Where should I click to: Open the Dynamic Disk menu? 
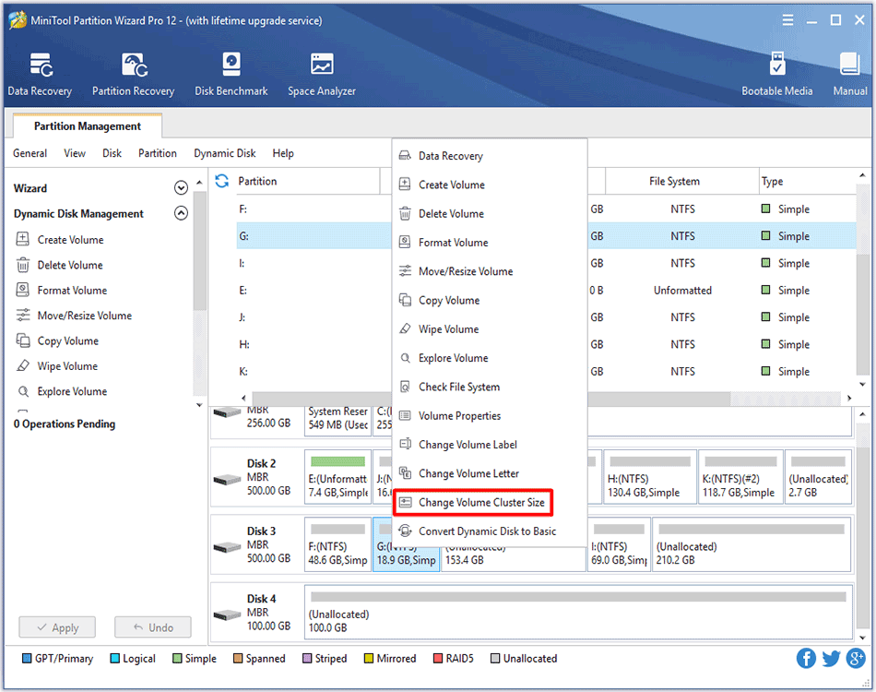click(x=224, y=153)
